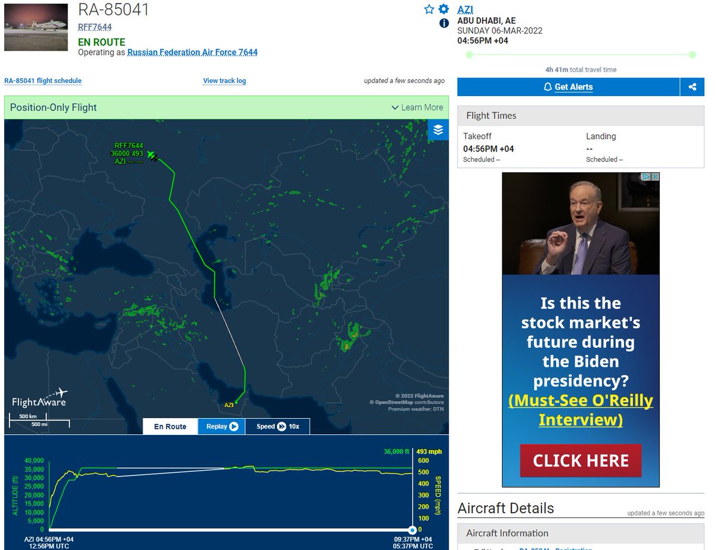The width and height of the screenshot is (716, 550).
Task: Click the OpenStreetMap contributors link
Action: click(x=406, y=402)
